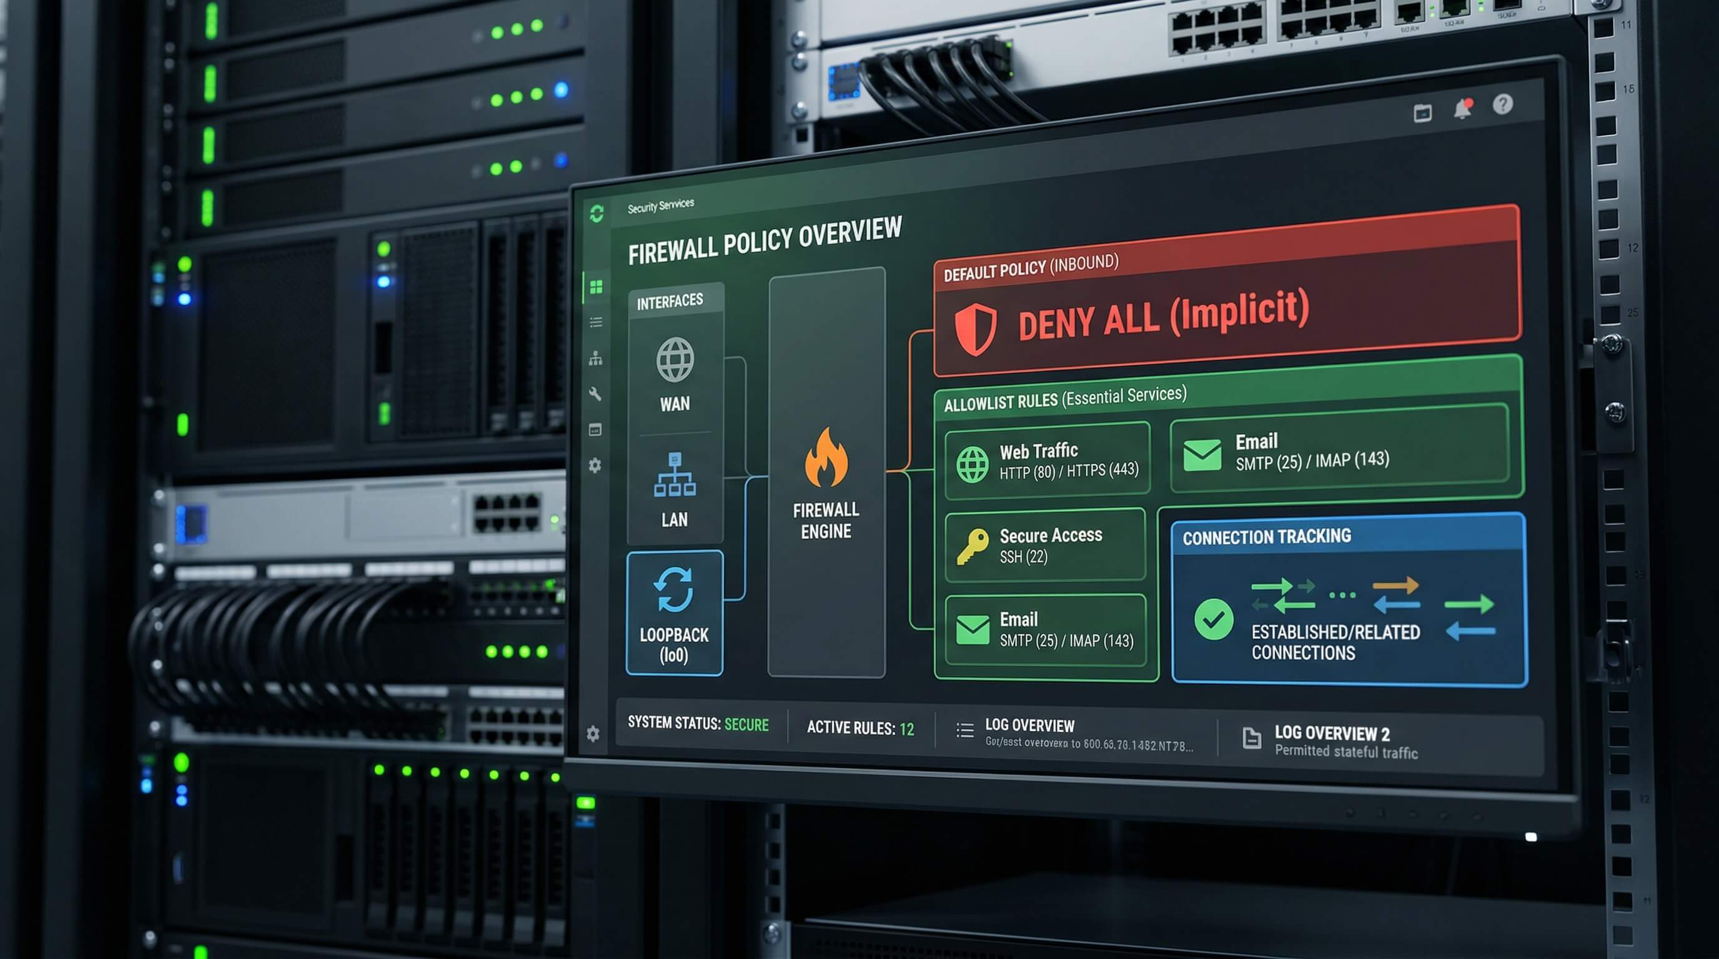
Task: Open the Web Traffic HTTP/HTTPS rule
Action: 1047,461
